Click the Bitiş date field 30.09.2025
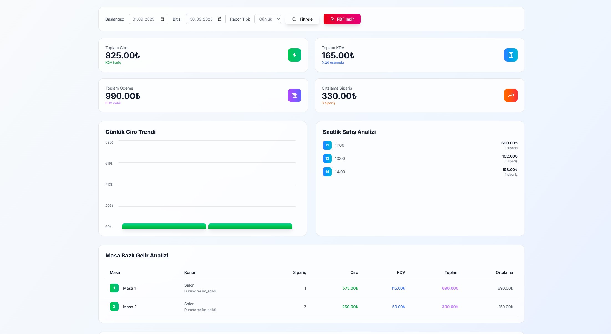The height and width of the screenshot is (334, 611). [x=201, y=19]
